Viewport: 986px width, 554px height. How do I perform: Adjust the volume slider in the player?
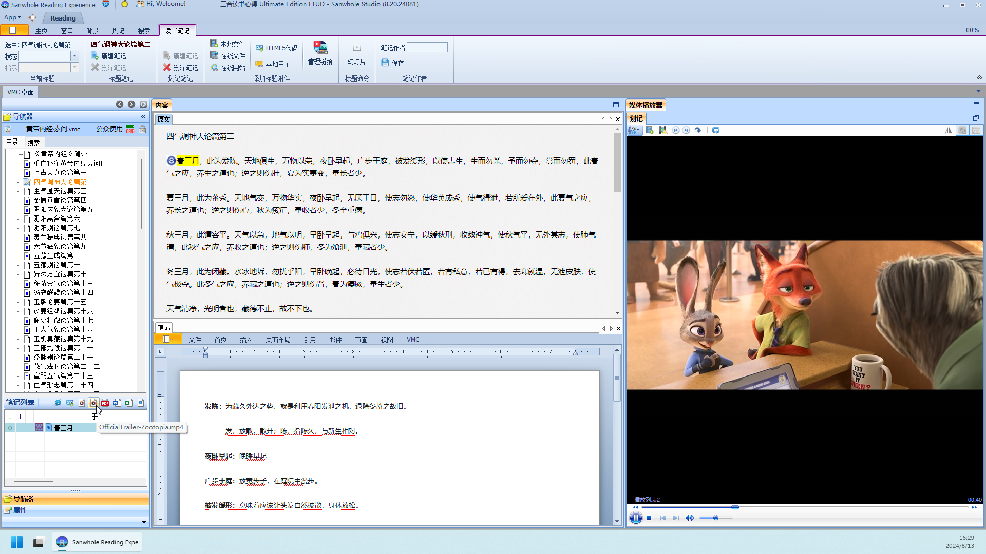coord(715,518)
